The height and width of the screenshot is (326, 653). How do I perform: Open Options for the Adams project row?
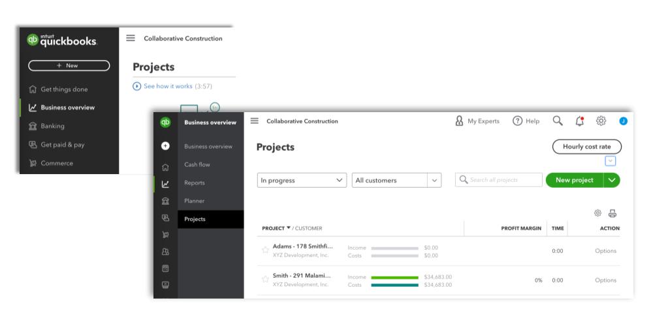pyautogui.click(x=605, y=251)
